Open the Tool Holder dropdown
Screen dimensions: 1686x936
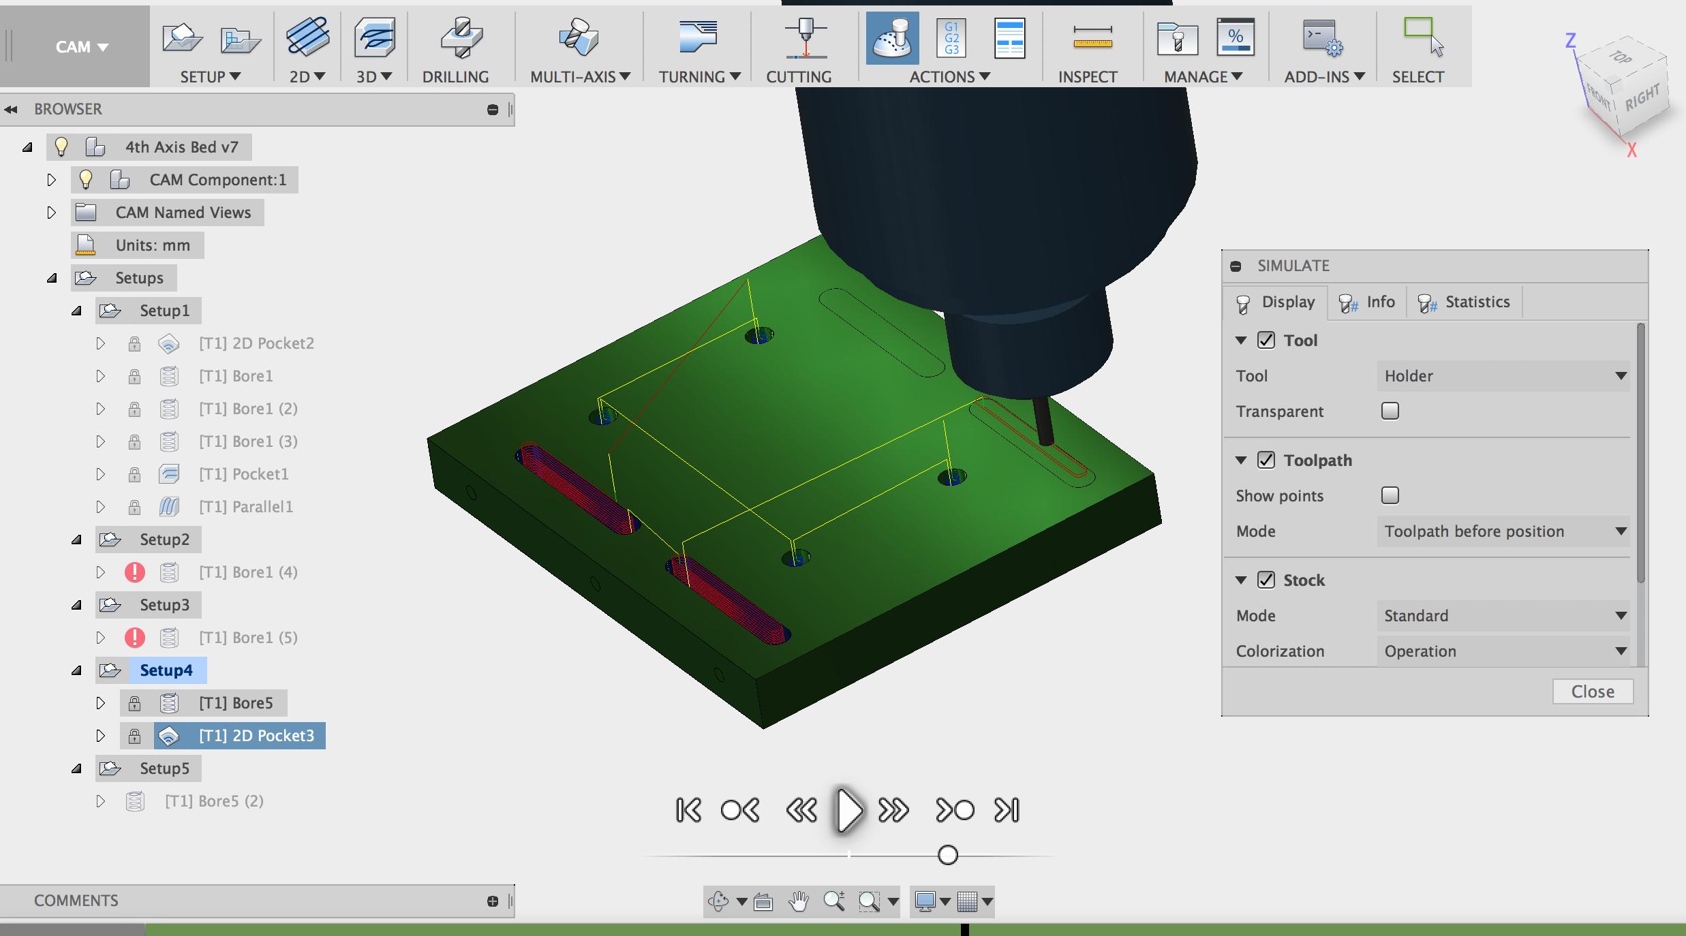1503,376
